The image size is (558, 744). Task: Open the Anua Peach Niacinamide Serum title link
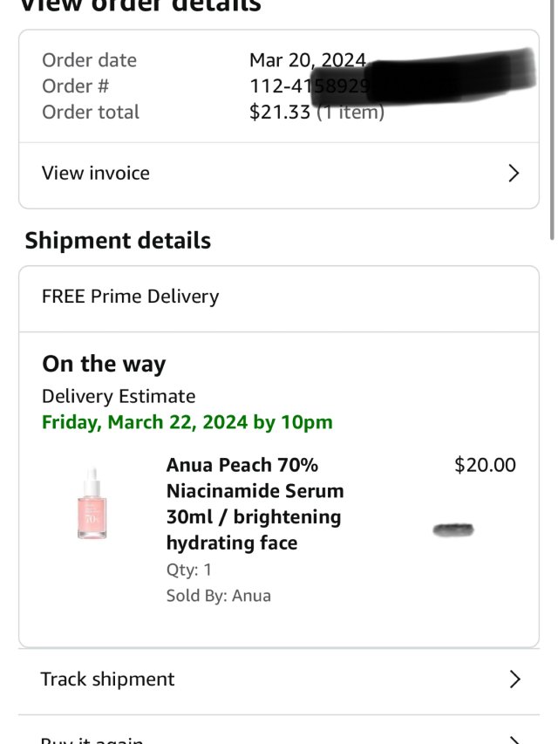[x=255, y=503]
